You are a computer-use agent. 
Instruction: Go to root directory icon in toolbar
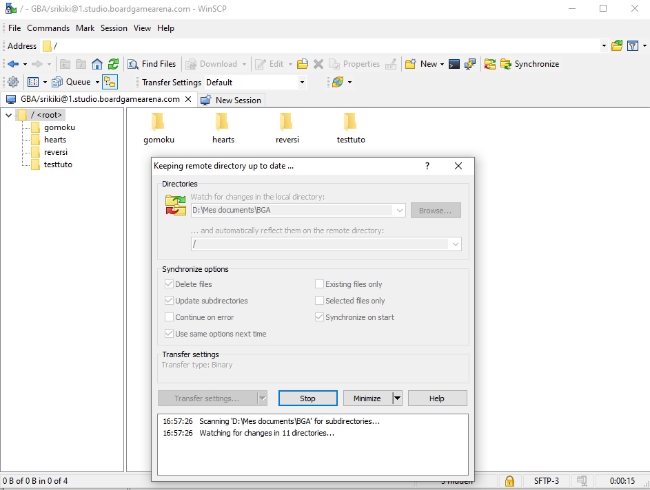point(81,64)
